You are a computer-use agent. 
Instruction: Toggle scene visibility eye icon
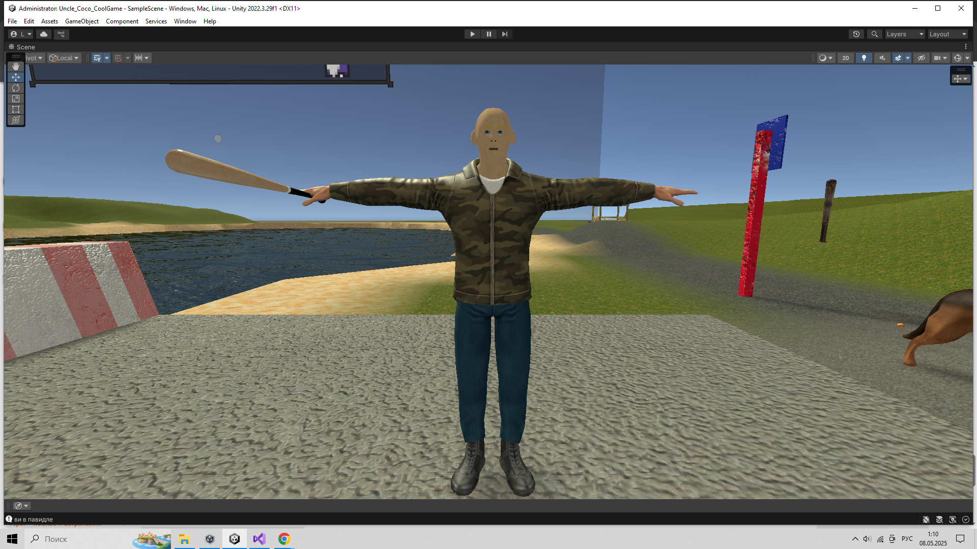[921, 58]
